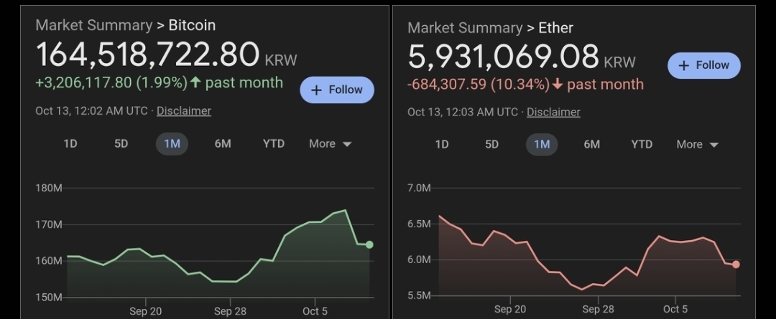Switch Bitcoin chart to YTD

pos(274,144)
